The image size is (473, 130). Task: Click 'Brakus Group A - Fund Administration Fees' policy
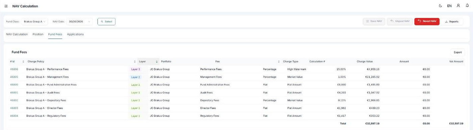[x=51, y=85]
